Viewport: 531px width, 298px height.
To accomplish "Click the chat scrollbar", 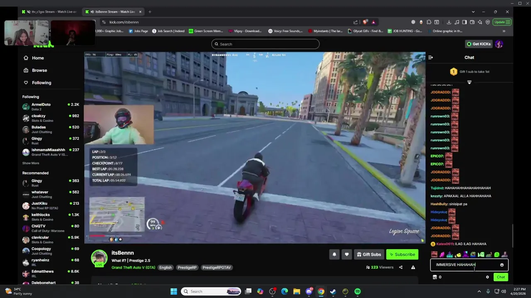I will click(512, 236).
